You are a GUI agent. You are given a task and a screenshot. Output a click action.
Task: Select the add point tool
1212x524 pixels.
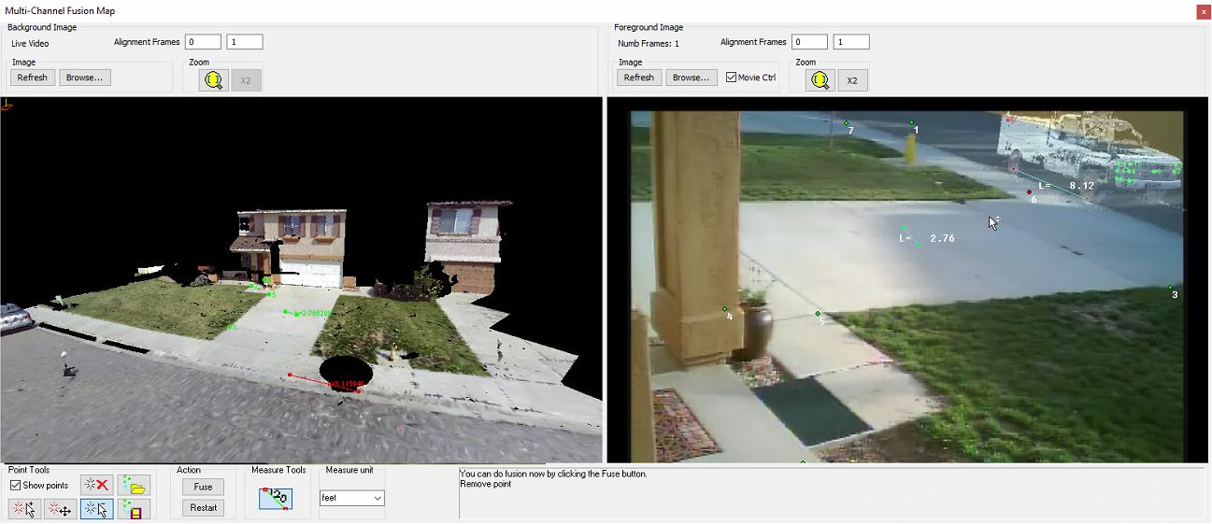25,509
